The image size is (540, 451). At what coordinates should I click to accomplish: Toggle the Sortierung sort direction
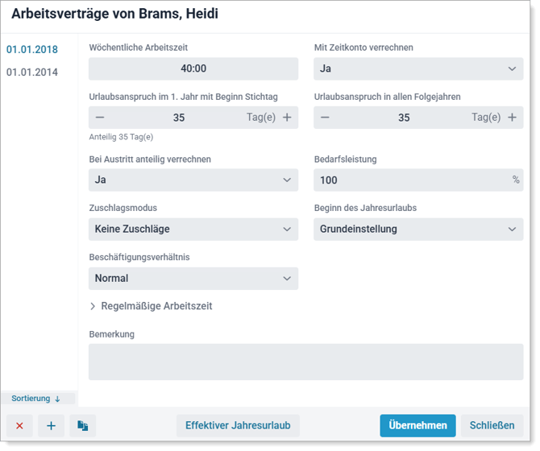pos(37,399)
